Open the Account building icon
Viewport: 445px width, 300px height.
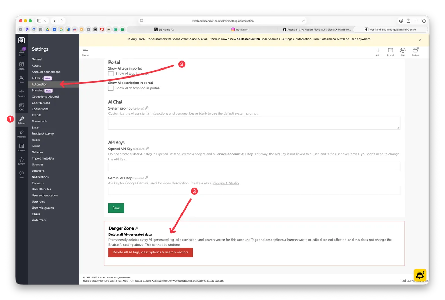[22, 147]
